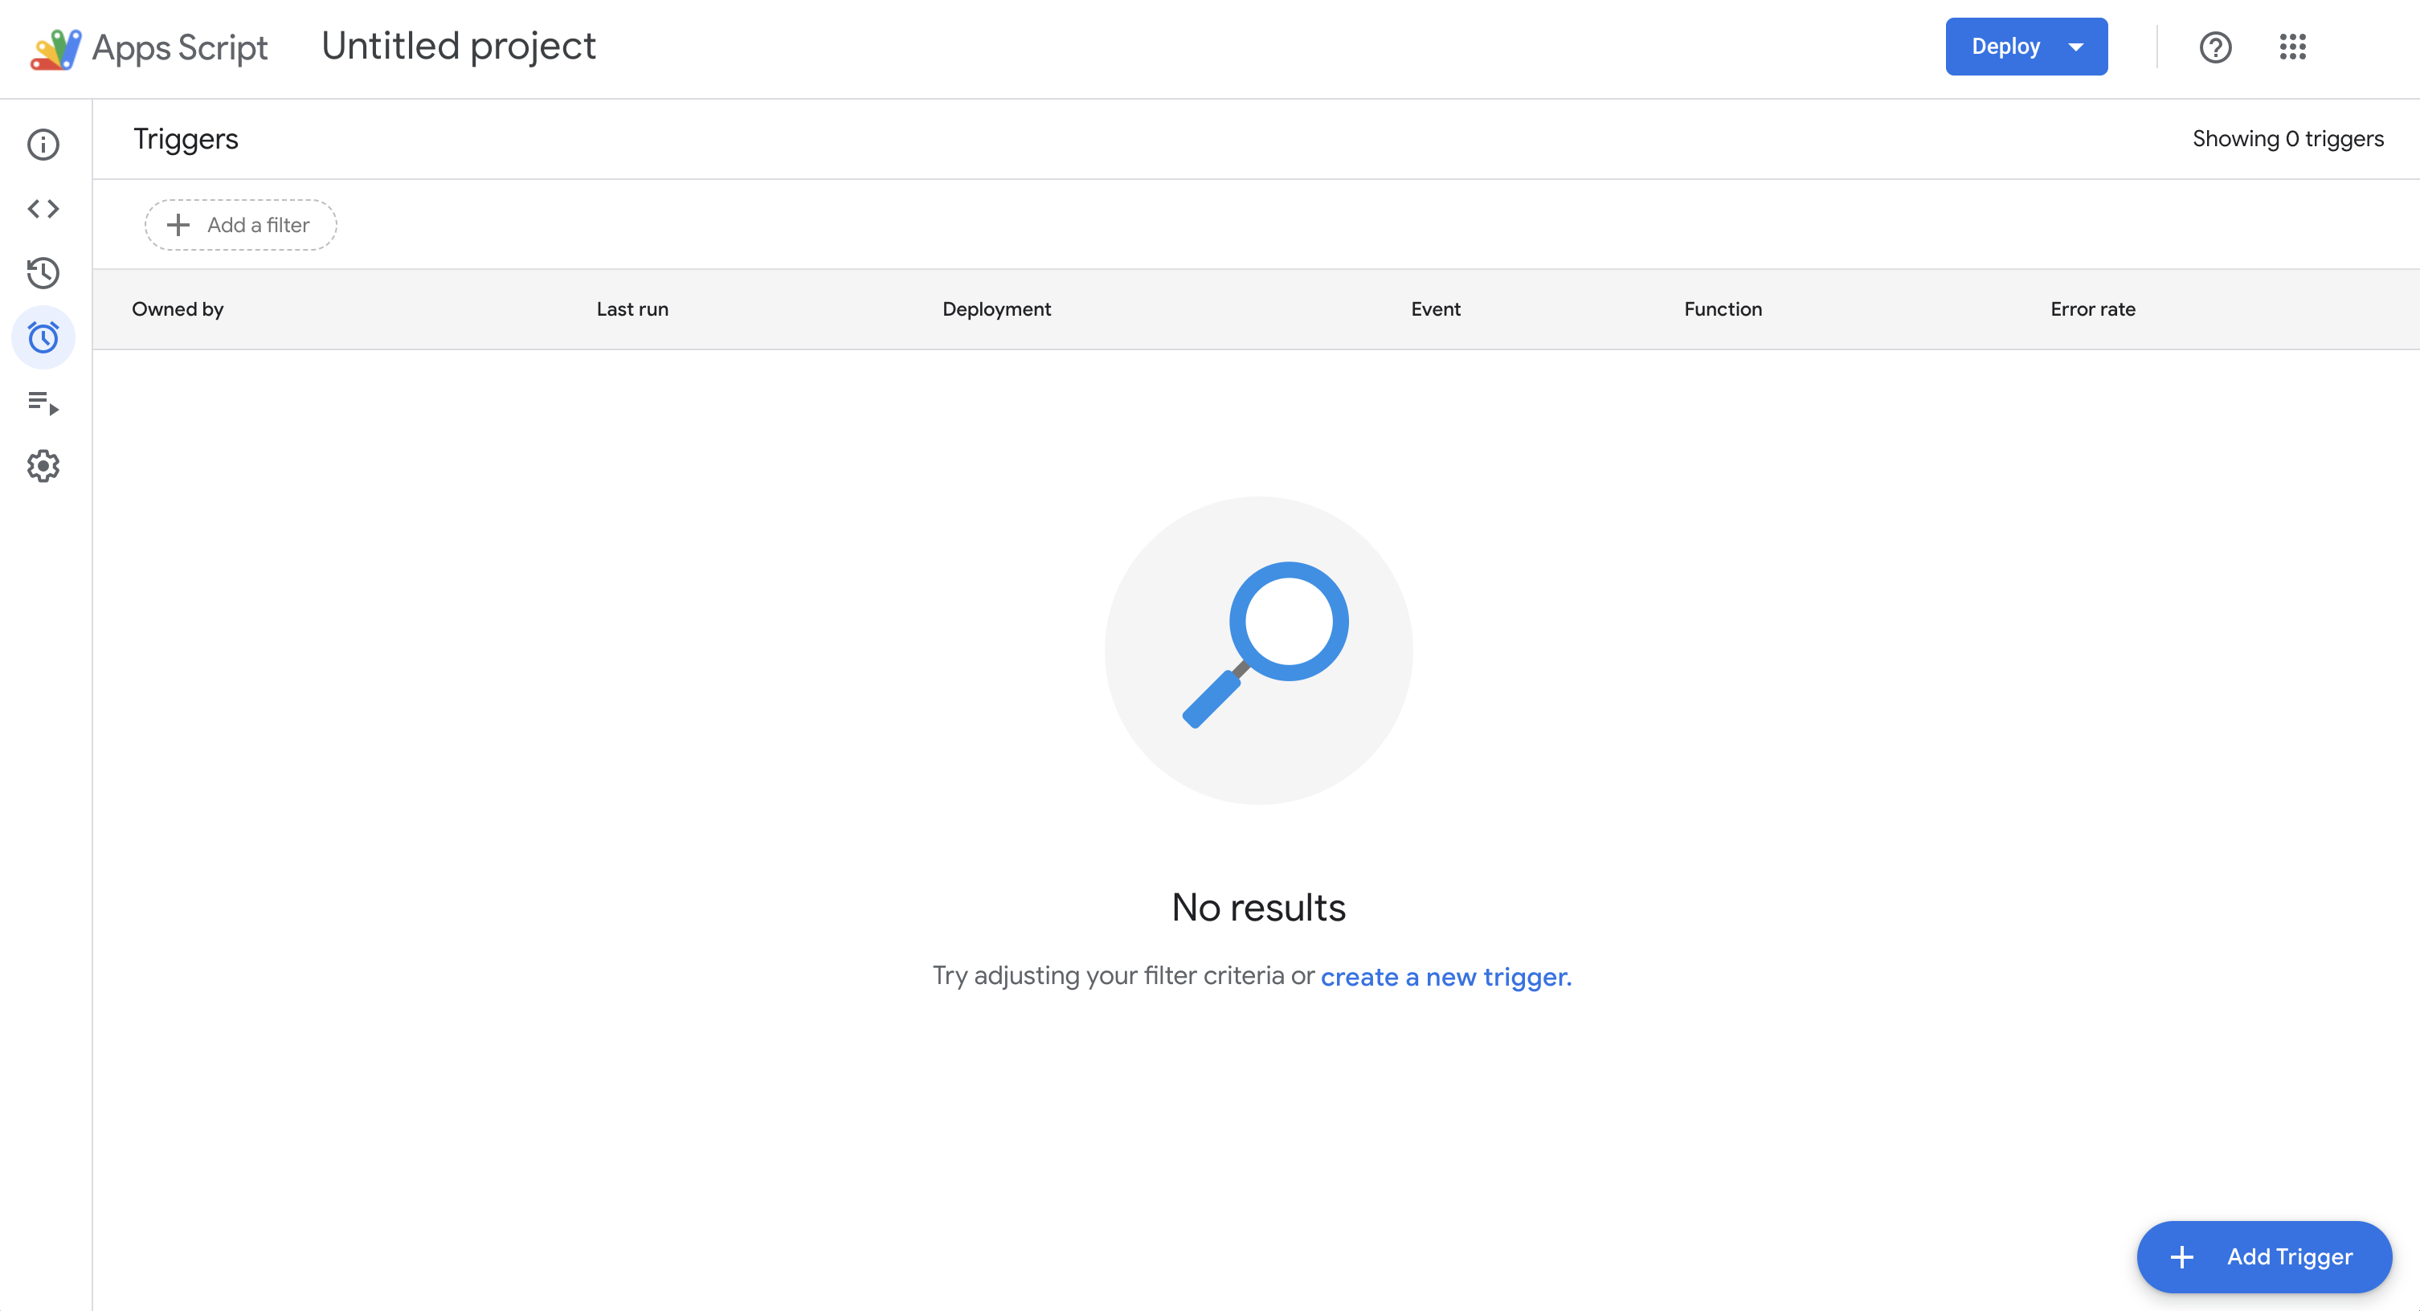Open the Help menu
2420x1311 pixels.
tap(2215, 47)
